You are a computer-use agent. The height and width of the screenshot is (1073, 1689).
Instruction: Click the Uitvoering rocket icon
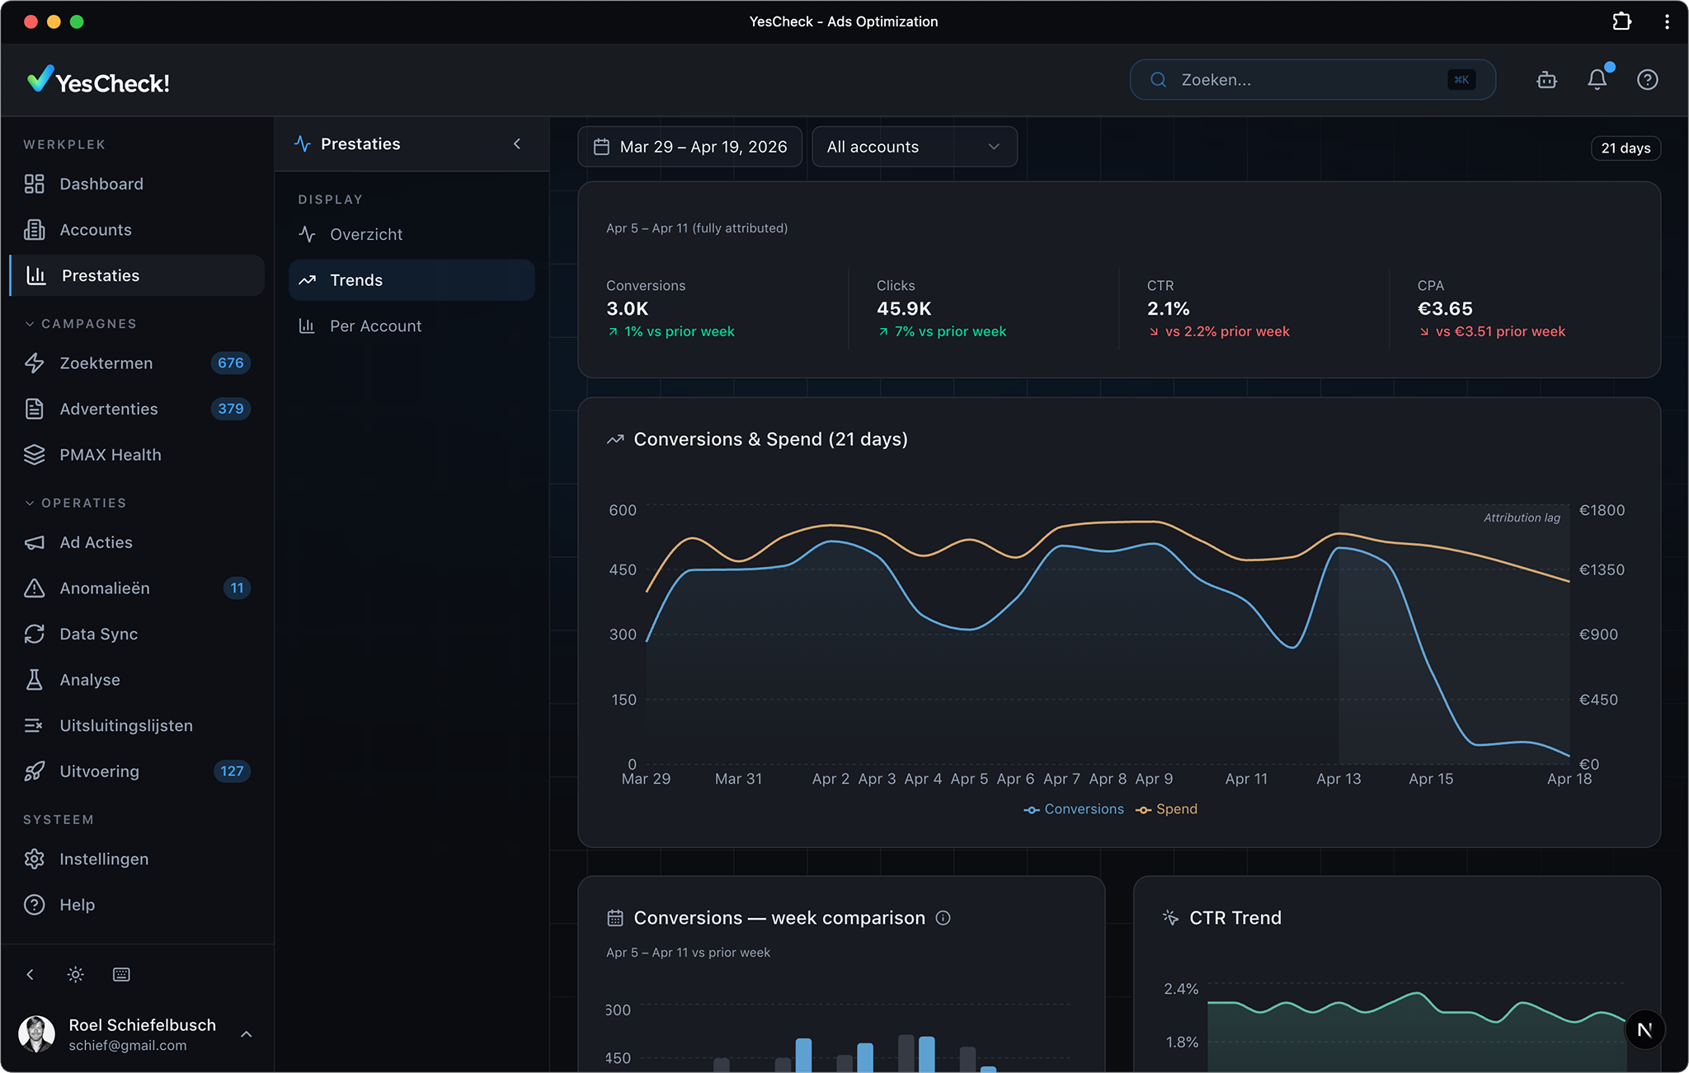(34, 771)
